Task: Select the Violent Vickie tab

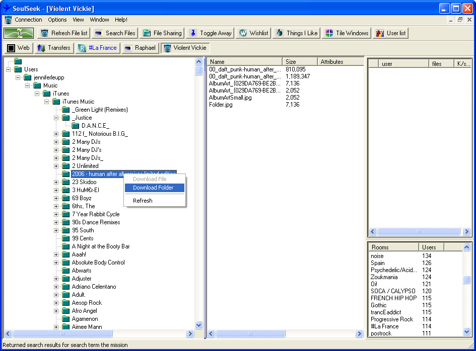Action: [x=185, y=48]
